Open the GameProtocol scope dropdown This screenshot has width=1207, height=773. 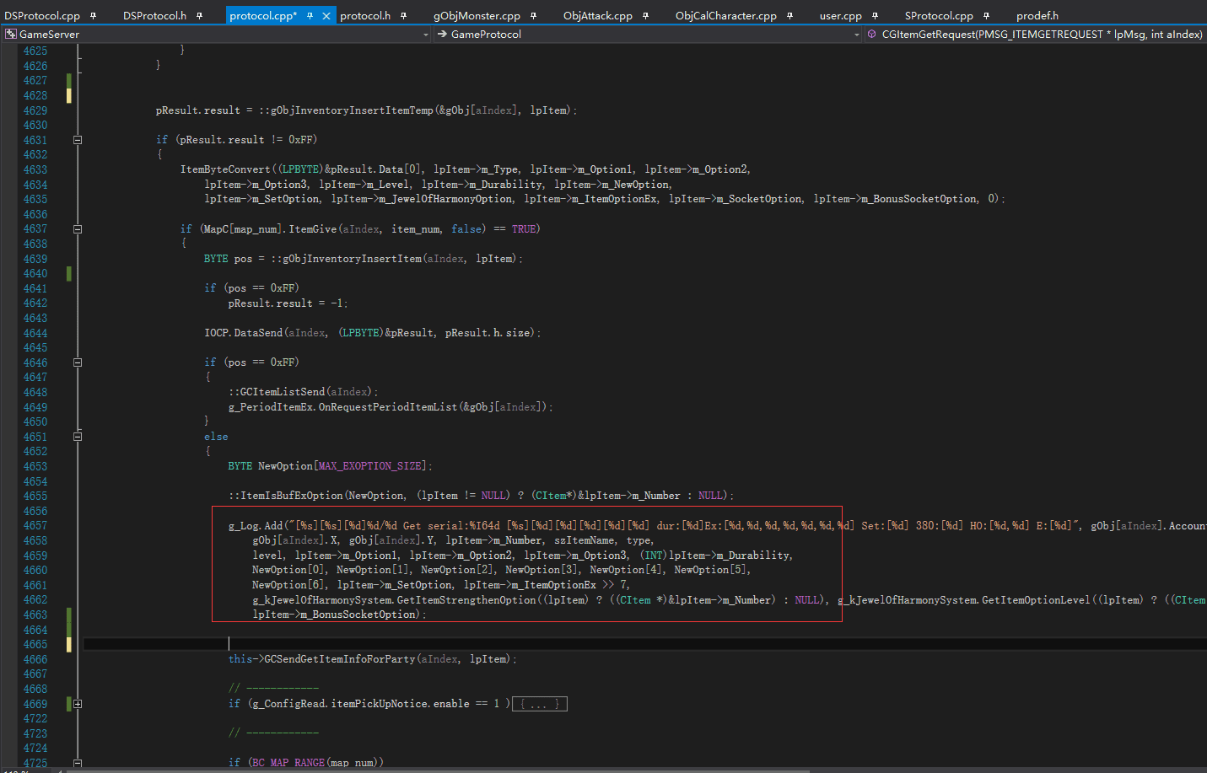(x=856, y=35)
